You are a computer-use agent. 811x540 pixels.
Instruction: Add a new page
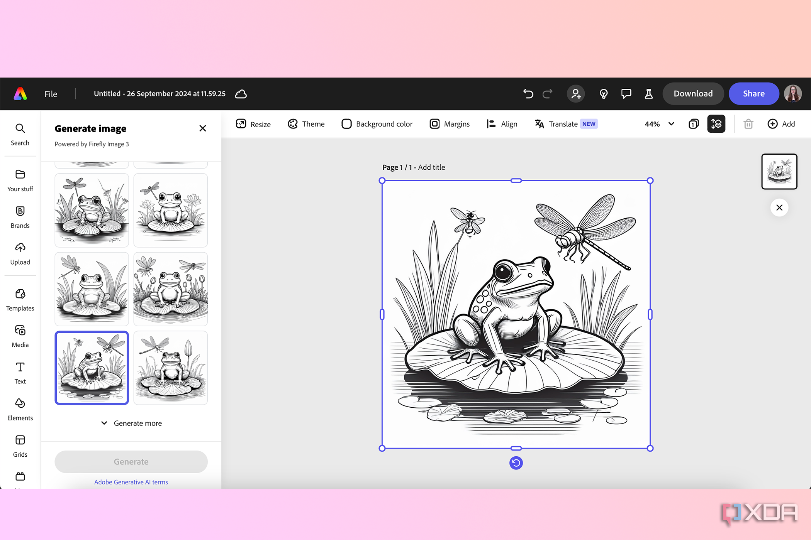point(781,124)
